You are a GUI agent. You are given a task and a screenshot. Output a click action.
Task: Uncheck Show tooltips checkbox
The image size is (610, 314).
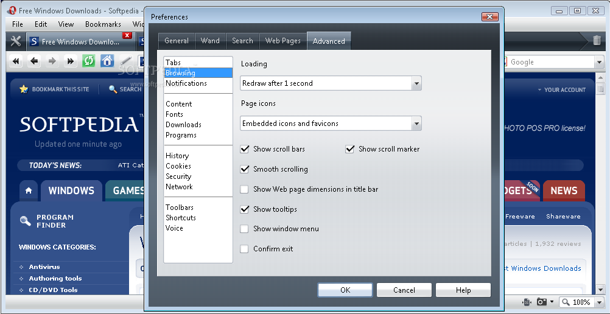coord(244,209)
